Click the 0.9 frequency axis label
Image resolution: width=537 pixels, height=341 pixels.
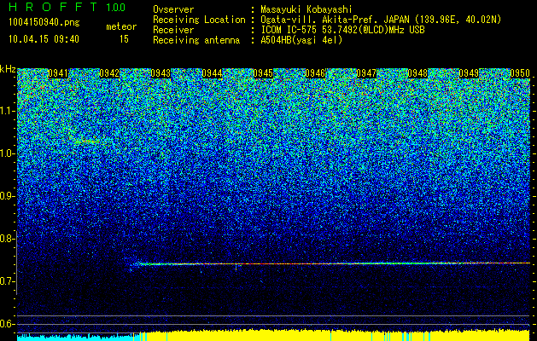[7, 196]
